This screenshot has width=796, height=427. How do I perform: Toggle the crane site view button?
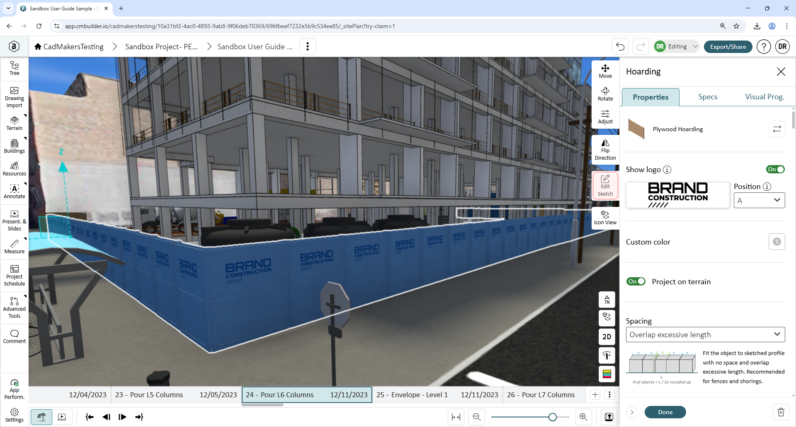tap(41, 417)
